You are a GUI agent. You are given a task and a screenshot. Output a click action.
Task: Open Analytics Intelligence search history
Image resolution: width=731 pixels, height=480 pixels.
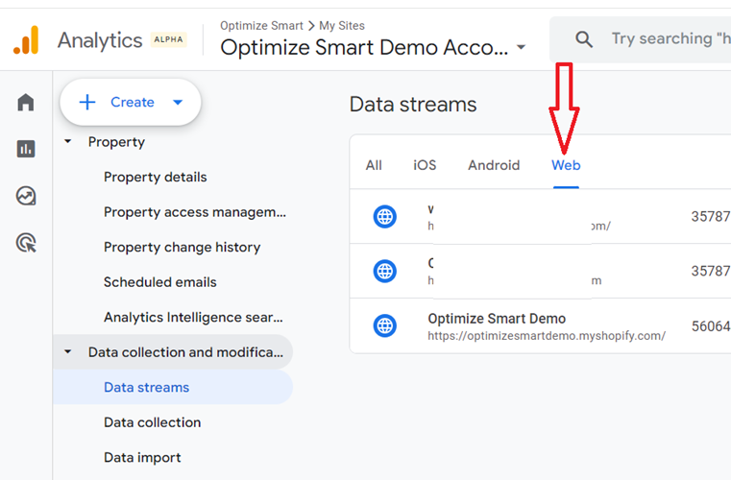(193, 318)
